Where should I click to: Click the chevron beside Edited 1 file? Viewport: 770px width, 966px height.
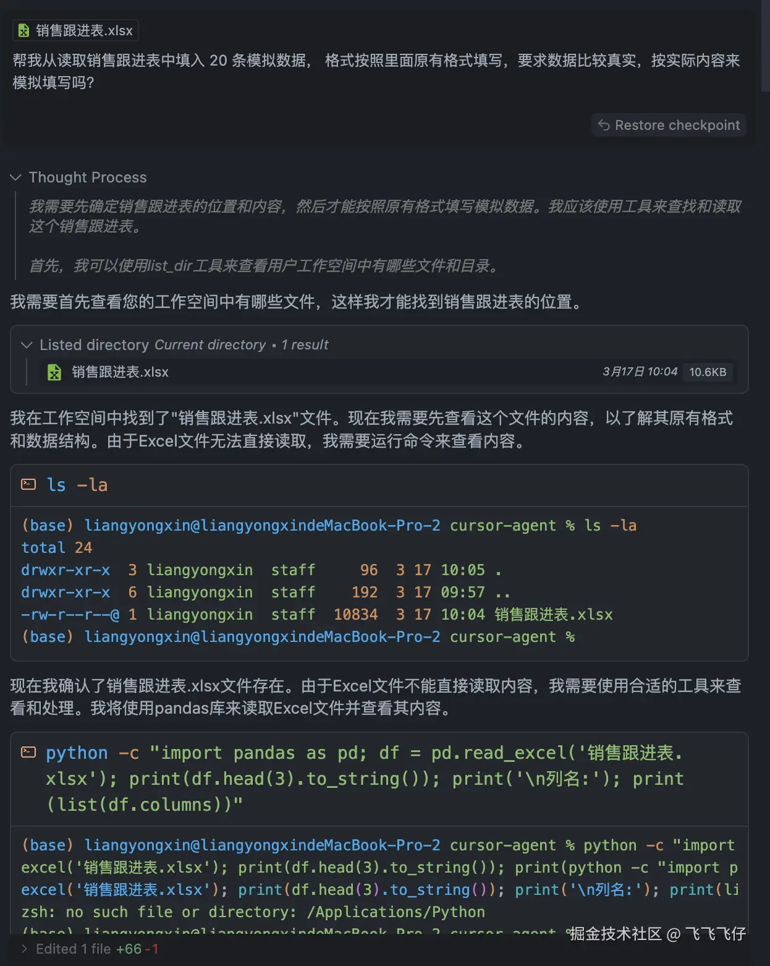[x=25, y=948]
